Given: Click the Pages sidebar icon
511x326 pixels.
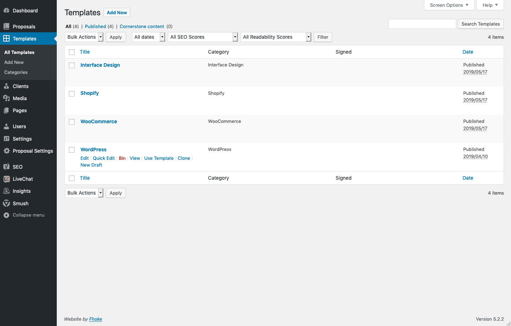Looking at the screenshot, I should [6, 110].
